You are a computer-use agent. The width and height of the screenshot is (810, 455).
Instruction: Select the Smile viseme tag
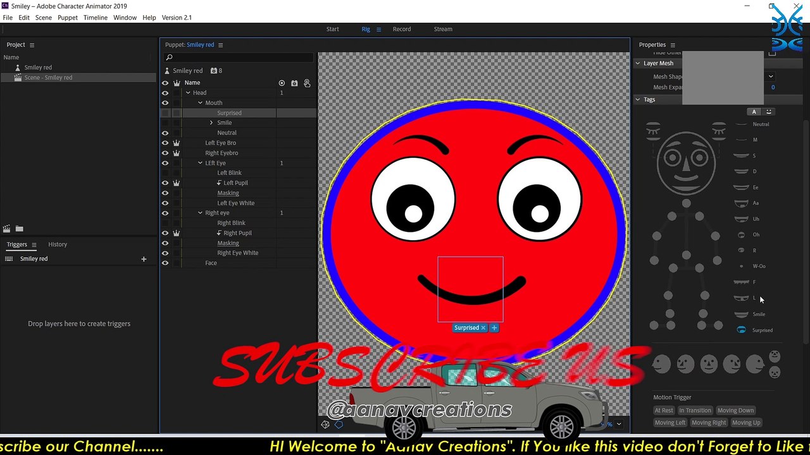[751, 314]
